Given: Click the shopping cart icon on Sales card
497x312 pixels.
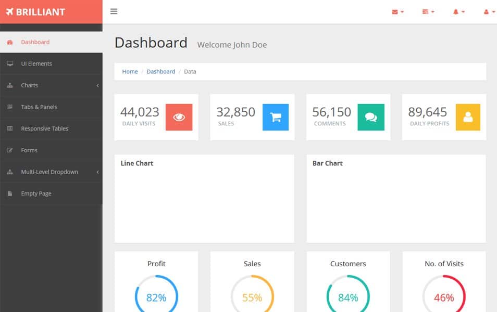Looking at the screenshot, I should pyautogui.click(x=275, y=116).
